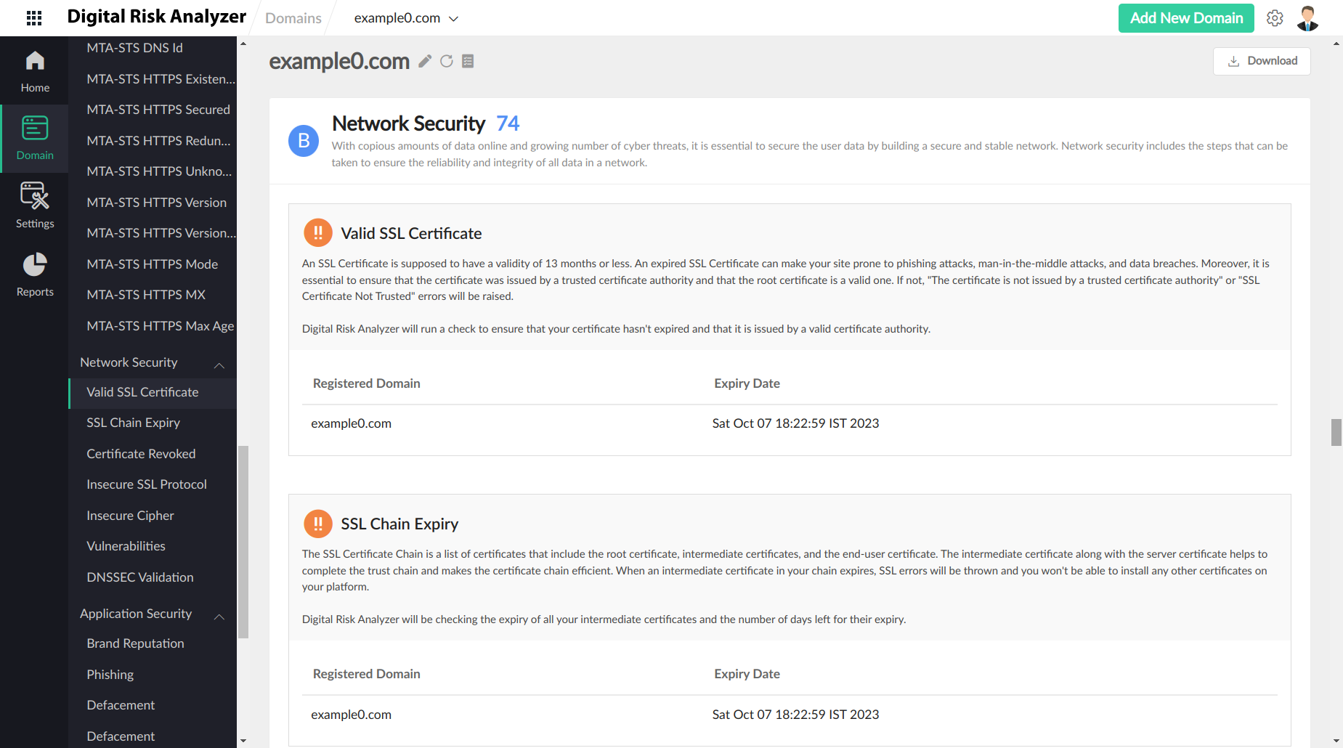Open the example0.com domain switcher dropdown
This screenshot has height=748, width=1343.
coord(455,18)
